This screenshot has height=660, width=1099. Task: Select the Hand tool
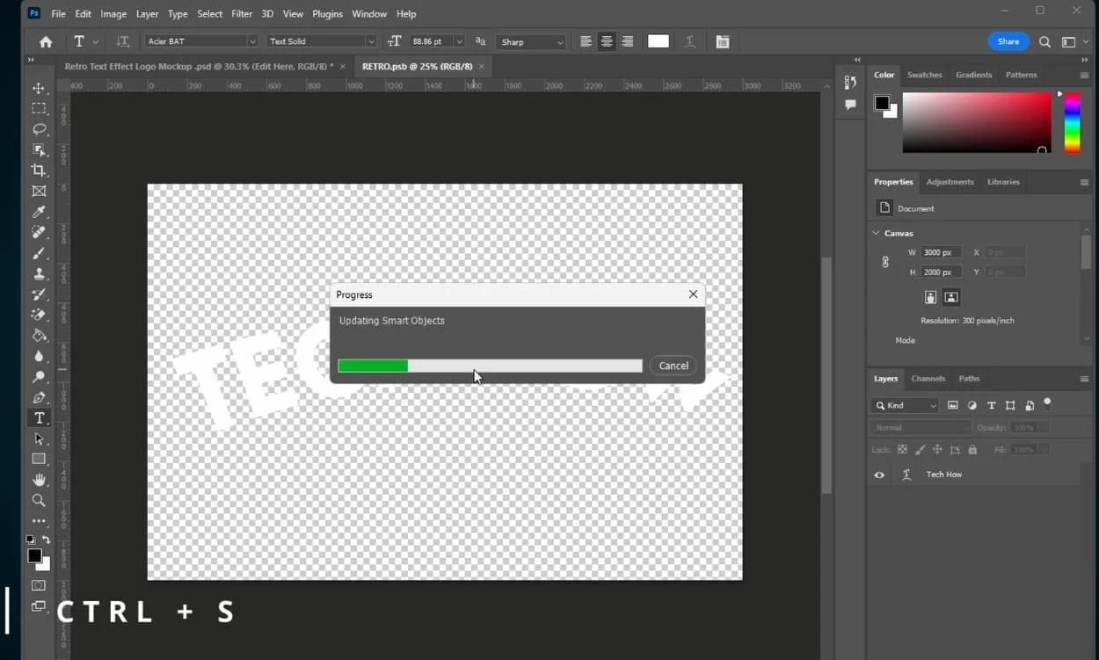click(x=39, y=480)
